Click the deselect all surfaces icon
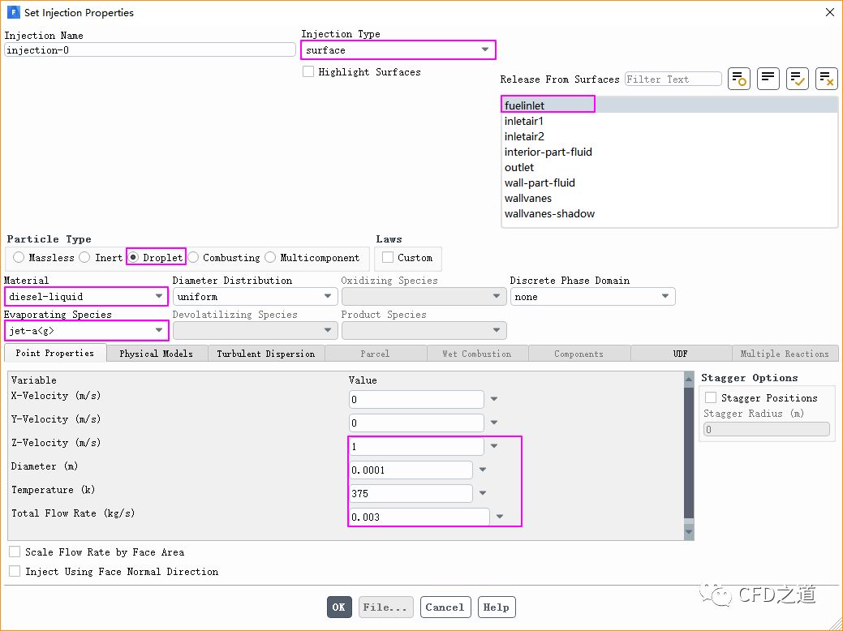The image size is (843, 631). pos(826,79)
